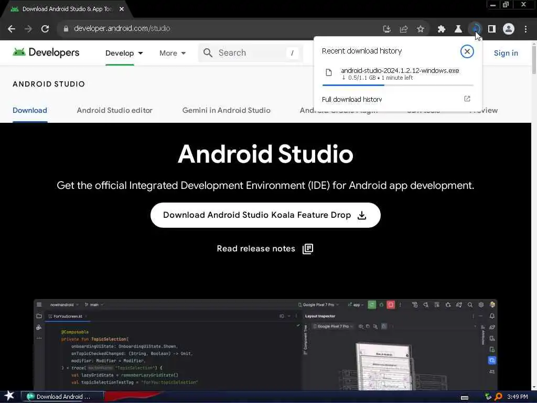Open the start menu star icon

[x=9, y=396]
